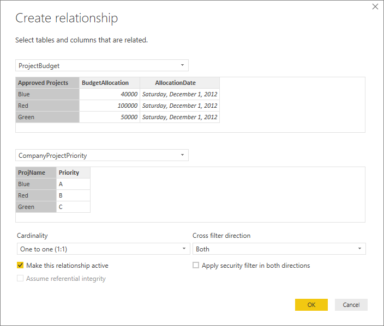Click the 100000 budget allocation cell

109,106
